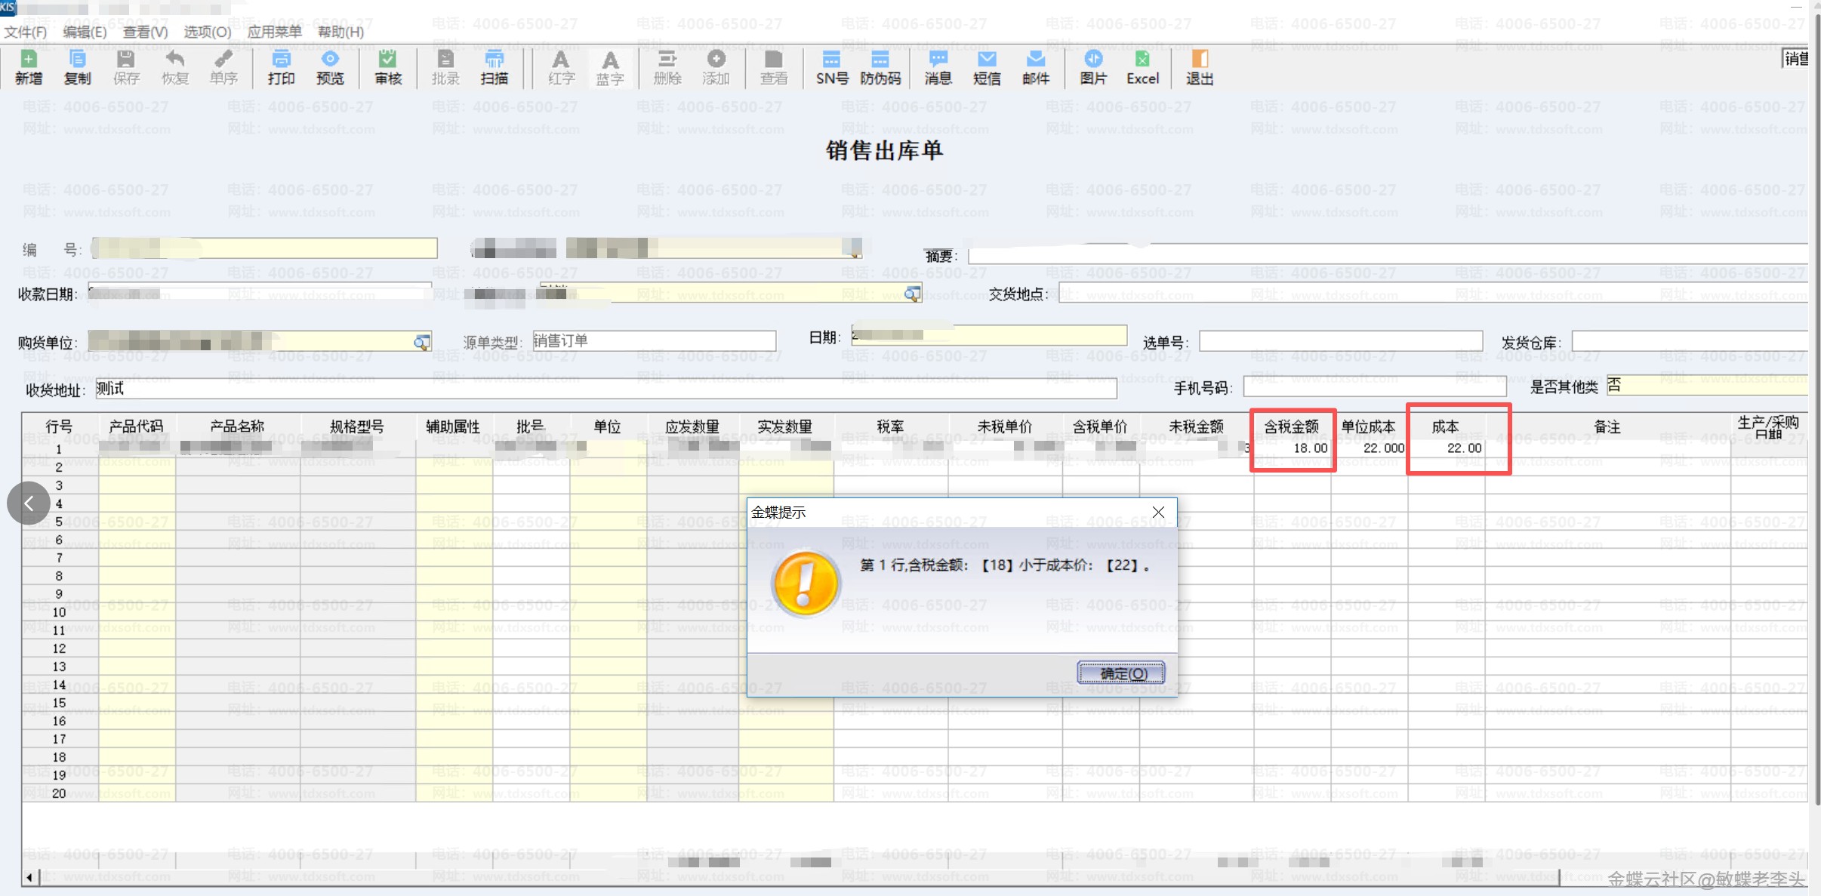Click the 扫描 (Scan) toolbar icon
The height and width of the screenshot is (896, 1821).
point(495,67)
